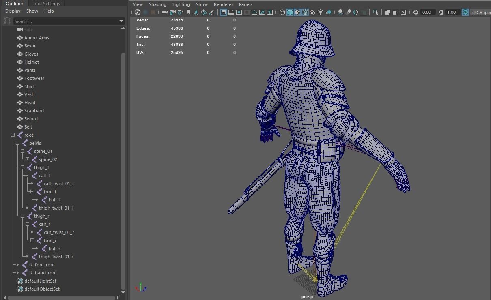Switch the viewport to Wireframe shading

point(282,12)
